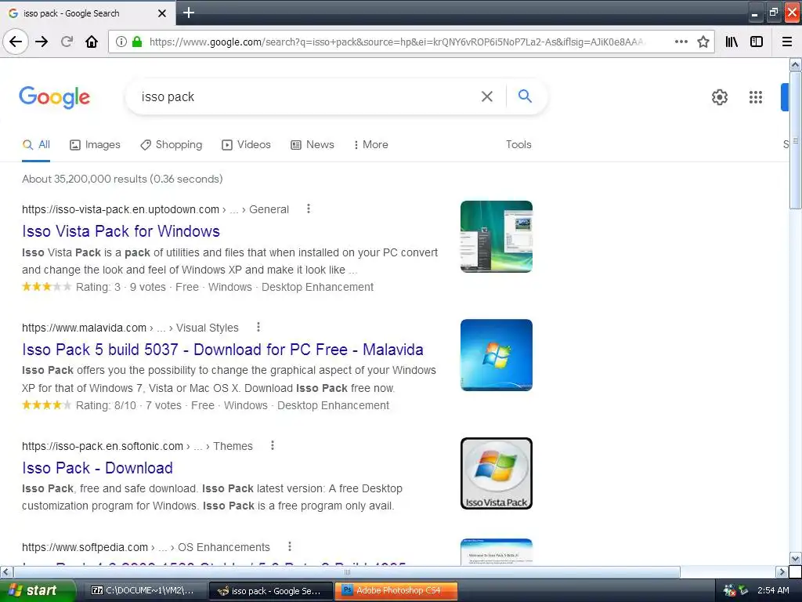Clear the search box with the X icon
The image size is (802, 602).
click(x=487, y=96)
